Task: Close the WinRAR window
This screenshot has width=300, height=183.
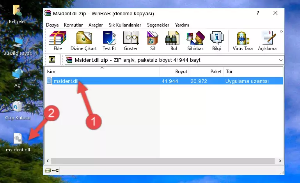Action: (x=275, y=13)
